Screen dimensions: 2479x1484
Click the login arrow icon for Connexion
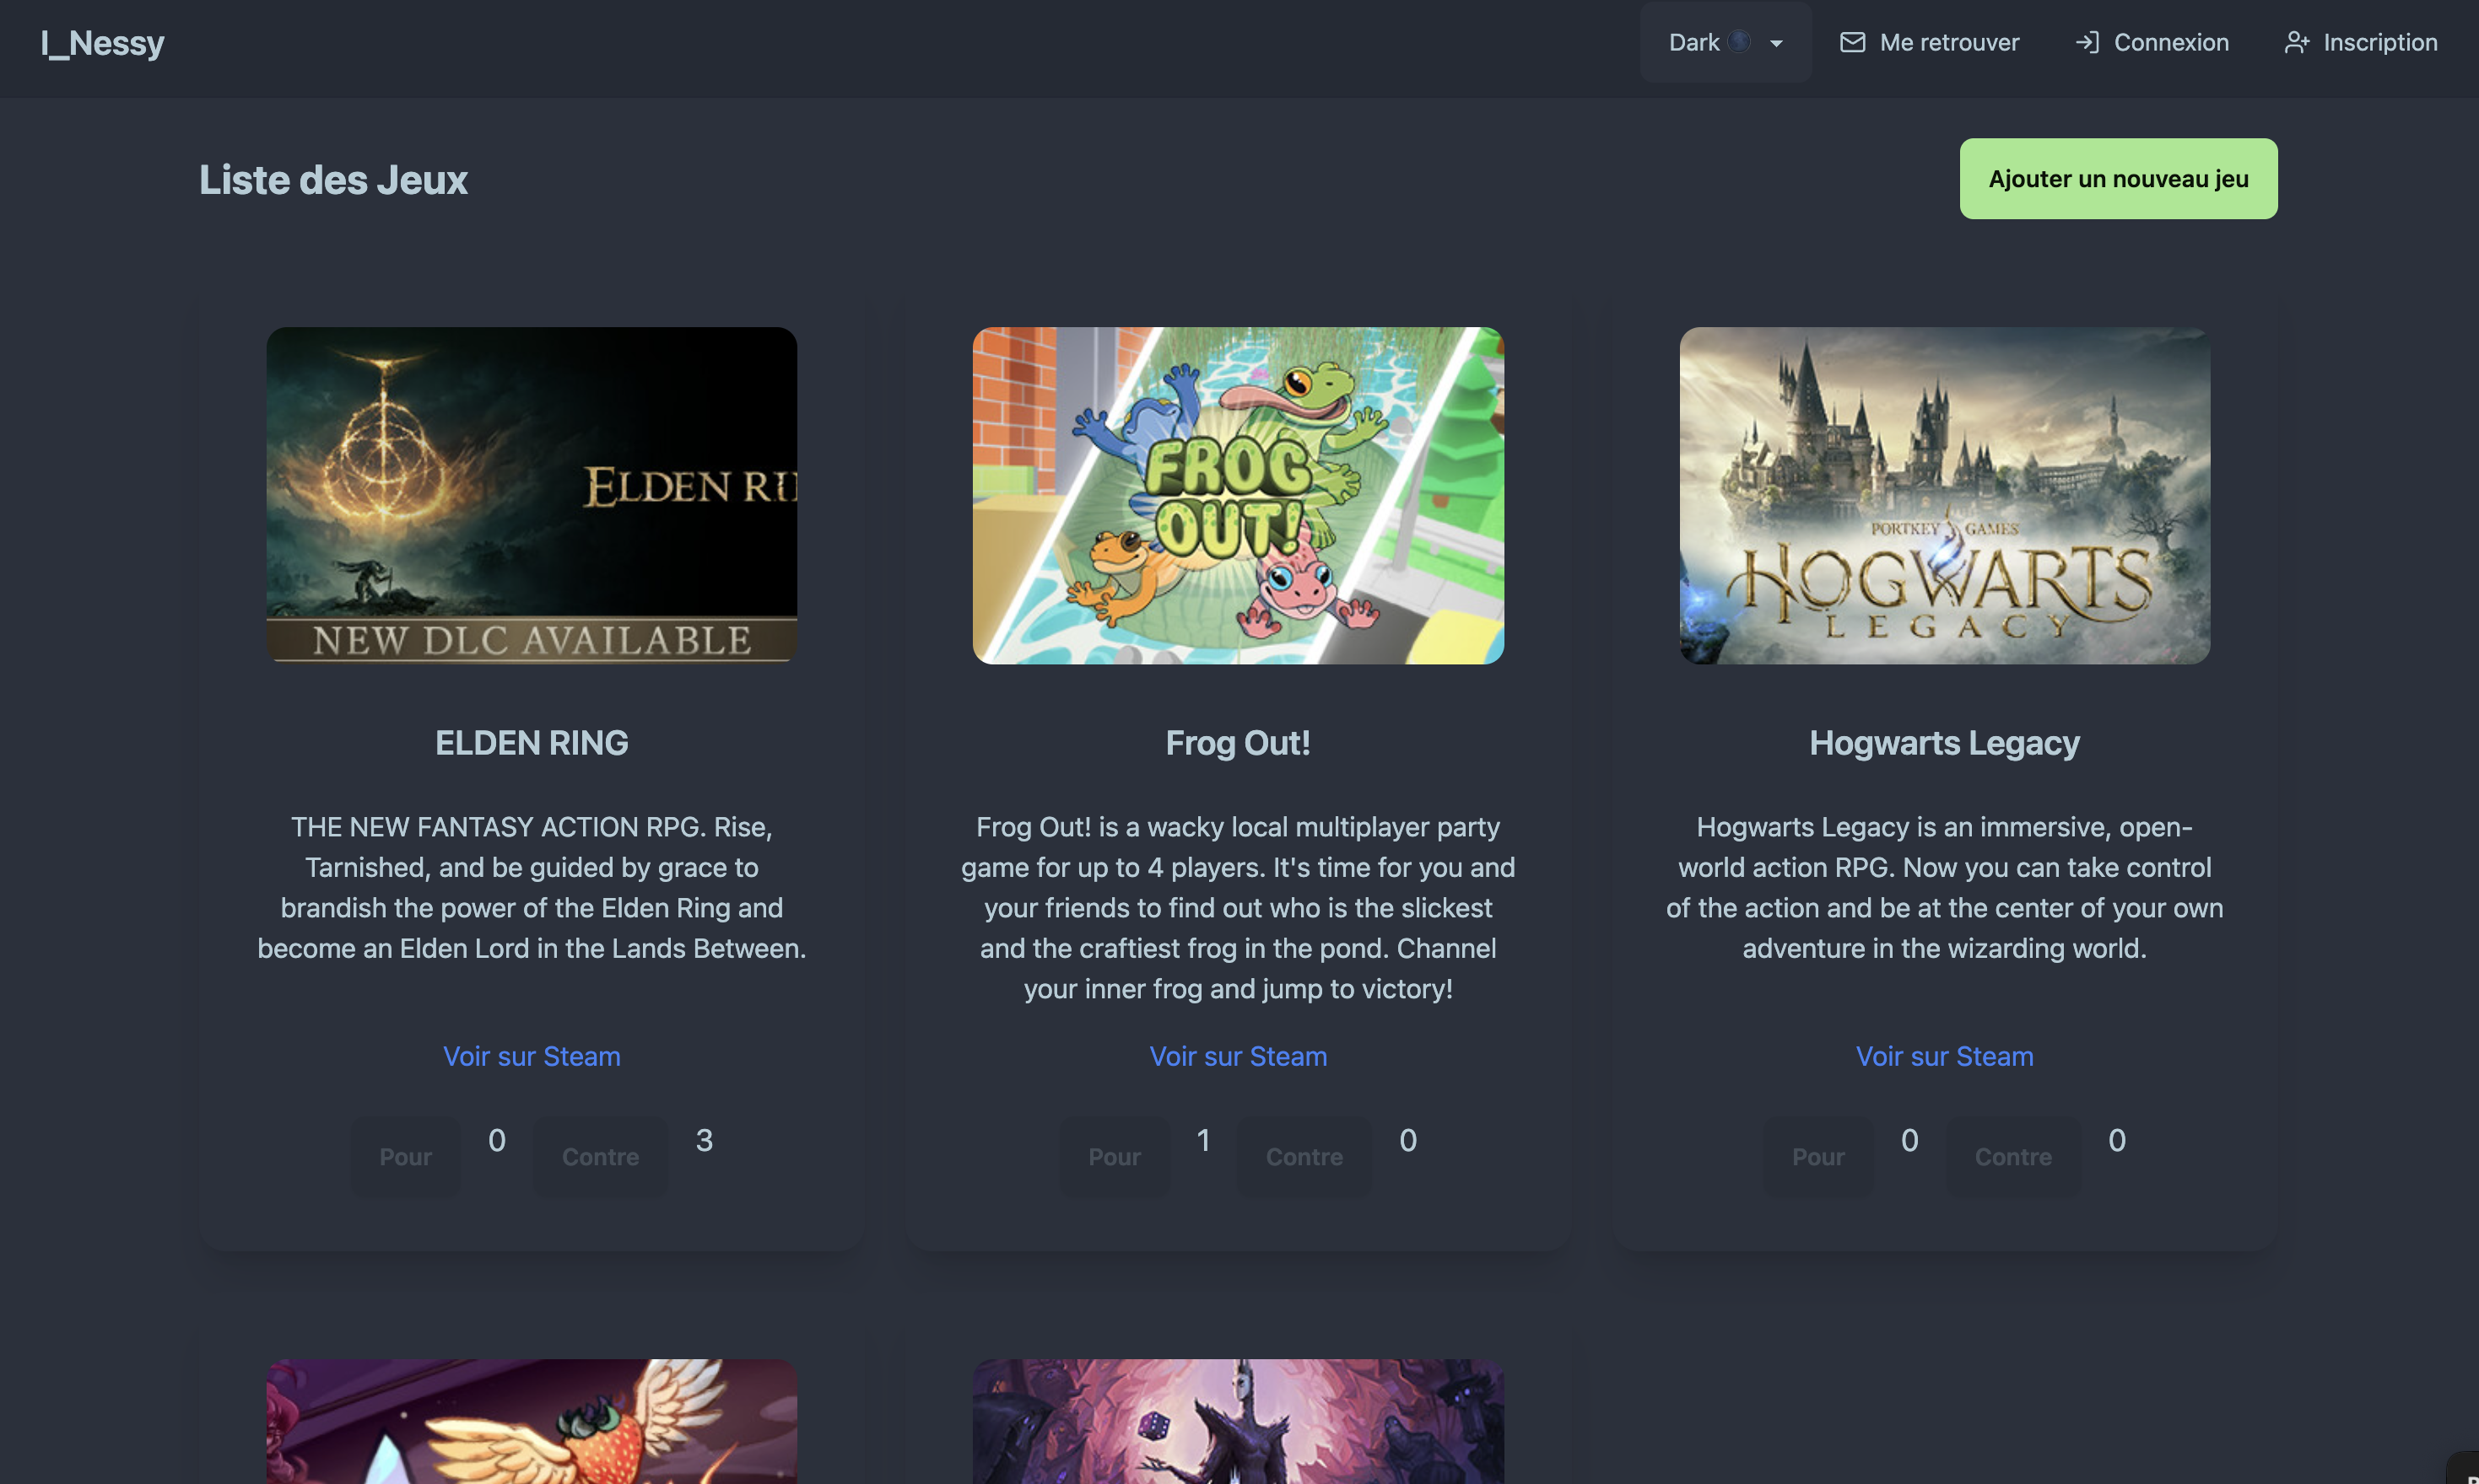click(x=2087, y=42)
